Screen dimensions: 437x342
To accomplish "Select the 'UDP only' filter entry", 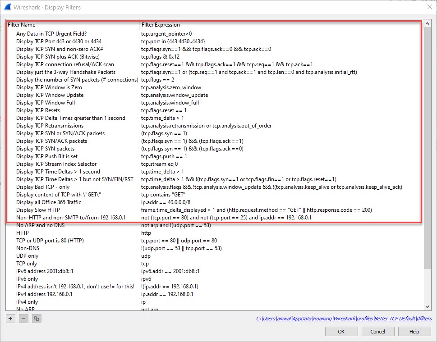I will 27,256.
